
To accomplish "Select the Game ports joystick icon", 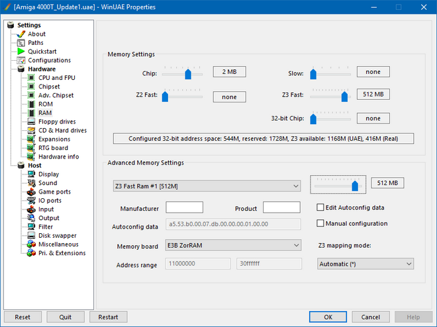I will click(x=31, y=192).
